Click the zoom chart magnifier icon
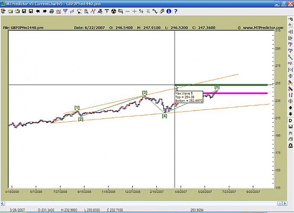Viewport: 294px width, 213px height. [x=86, y=11]
